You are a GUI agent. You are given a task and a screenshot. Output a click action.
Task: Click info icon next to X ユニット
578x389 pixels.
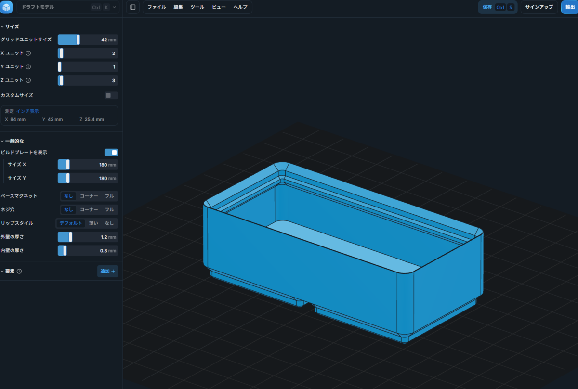[28, 53]
